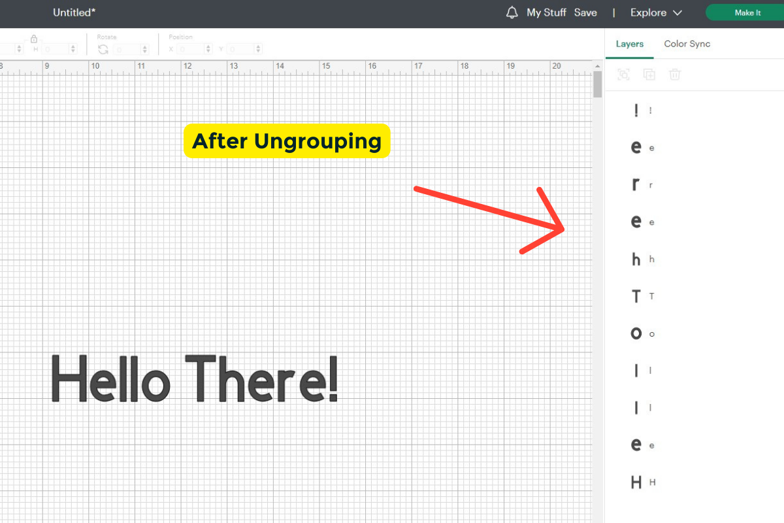Select the 'e' layer directly below '!'
This screenshot has height=523, width=784.
coord(694,148)
